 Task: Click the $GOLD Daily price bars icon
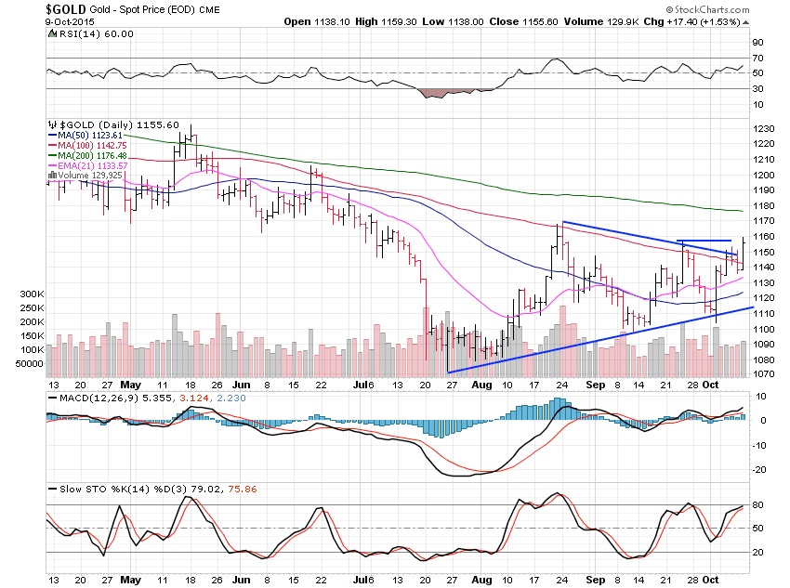pos(52,124)
